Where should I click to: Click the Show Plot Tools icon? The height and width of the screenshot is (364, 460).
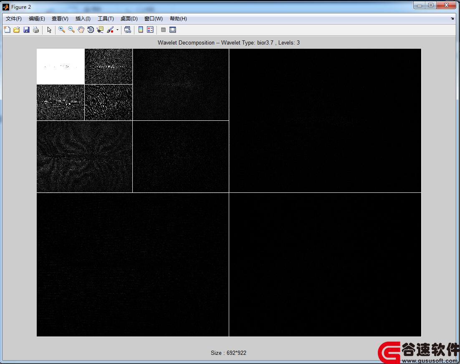click(173, 30)
